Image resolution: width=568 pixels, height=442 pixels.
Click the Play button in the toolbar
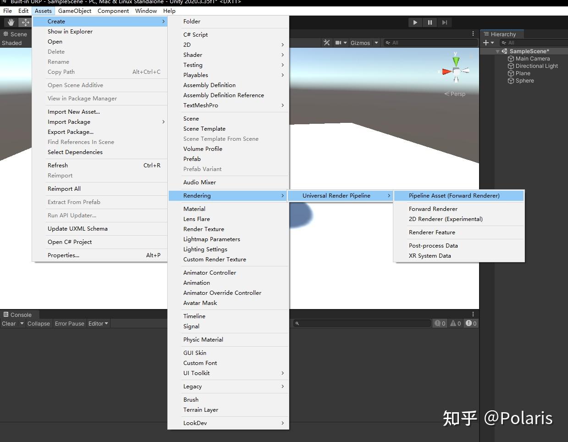(415, 22)
